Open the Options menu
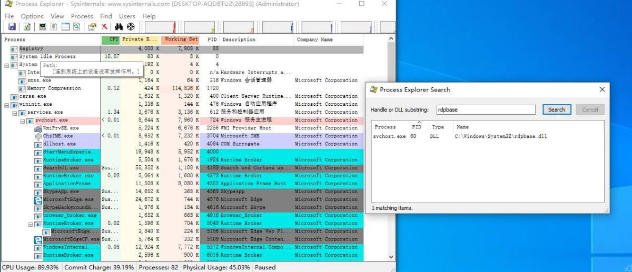The width and height of the screenshot is (632, 272). (32, 16)
